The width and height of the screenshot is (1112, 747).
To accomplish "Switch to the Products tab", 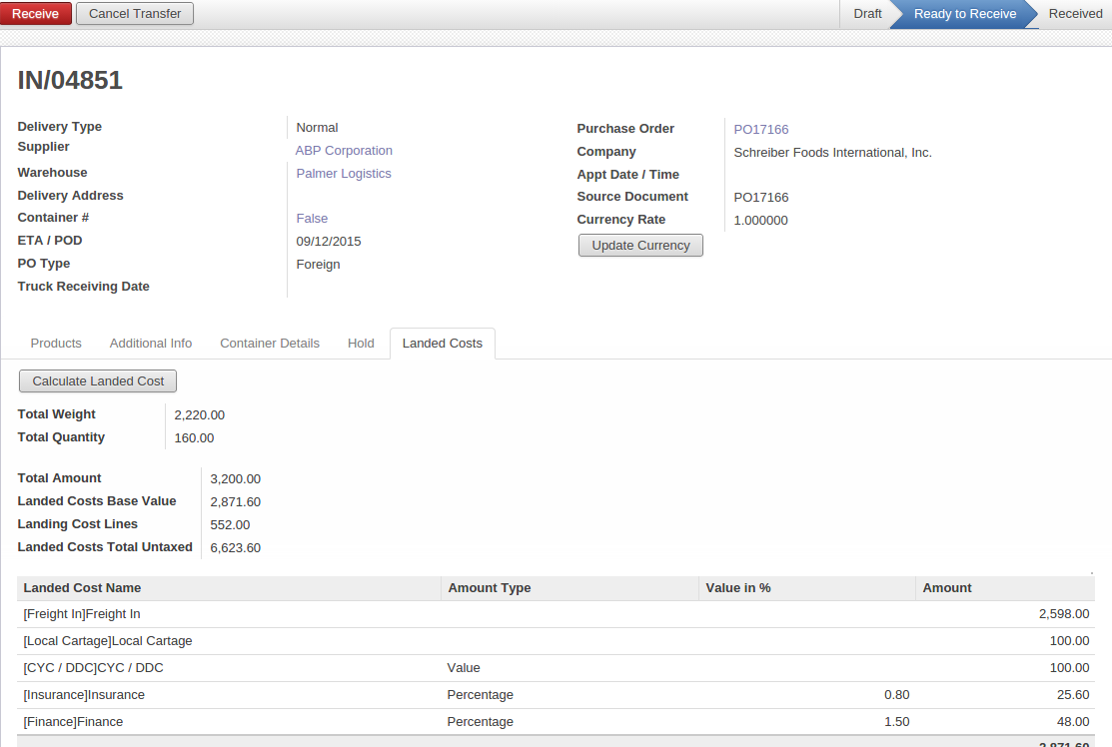I will click(56, 343).
